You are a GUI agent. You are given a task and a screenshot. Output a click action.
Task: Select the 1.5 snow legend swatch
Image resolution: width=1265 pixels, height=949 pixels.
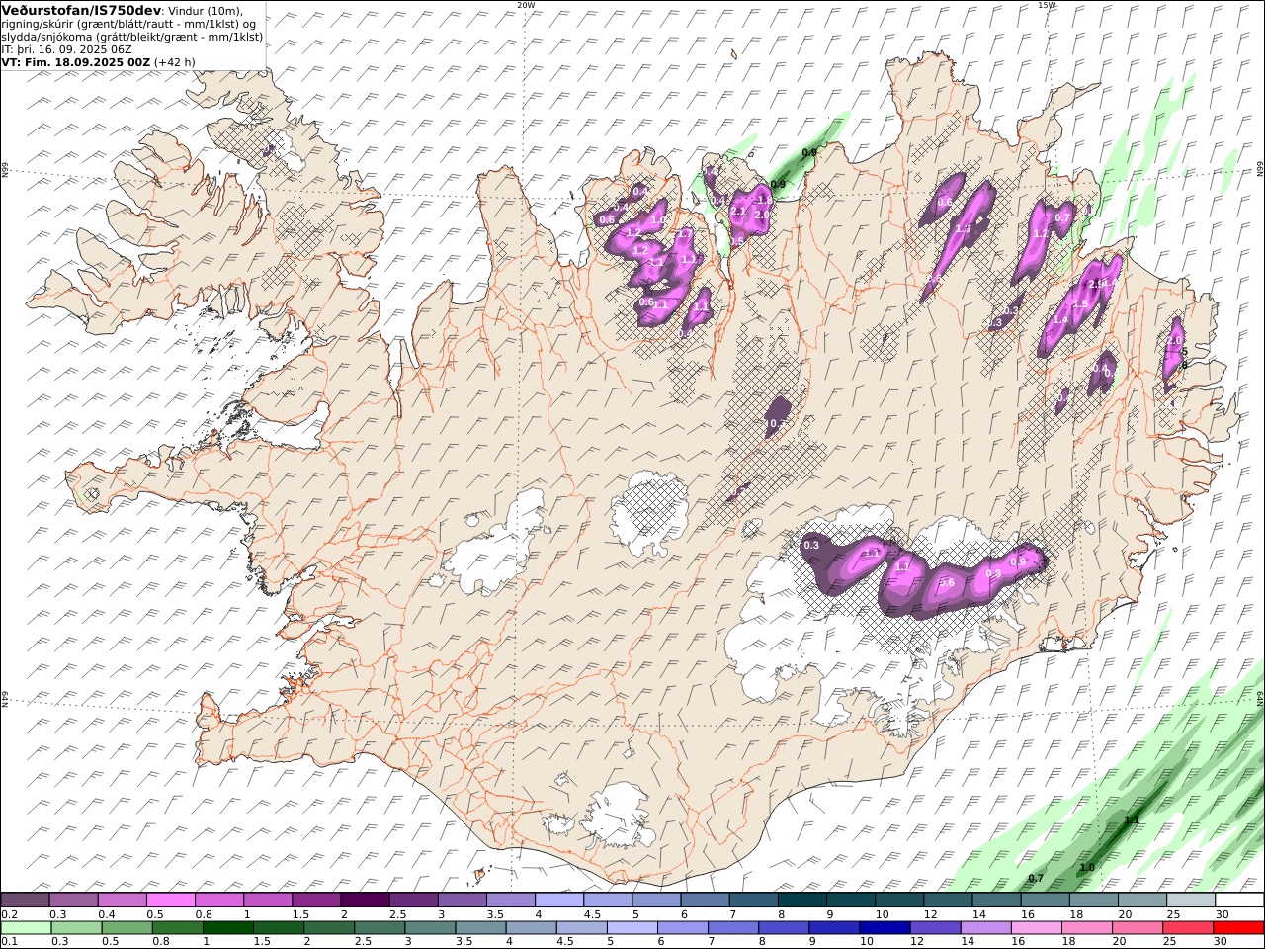(x=316, y=900)
